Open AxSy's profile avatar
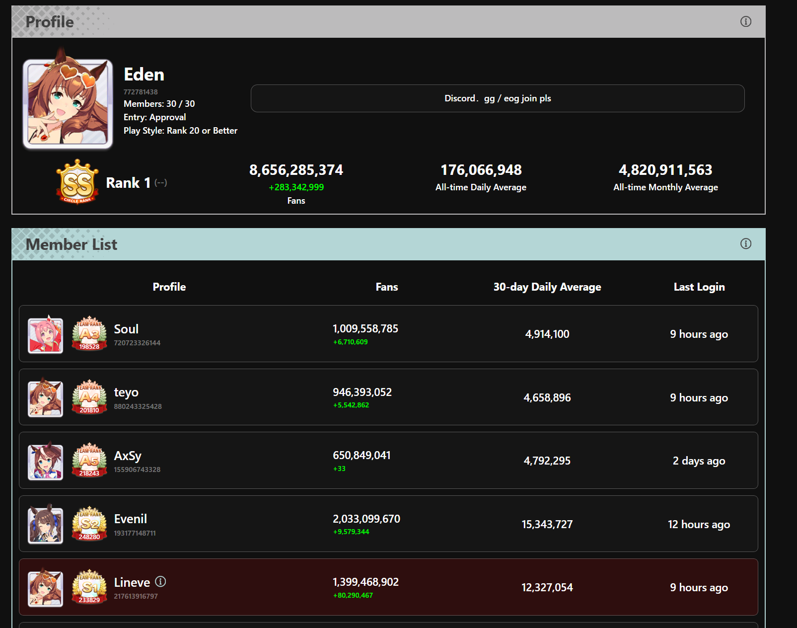Viewport: 797px width, 628px height. click(45, 462)
